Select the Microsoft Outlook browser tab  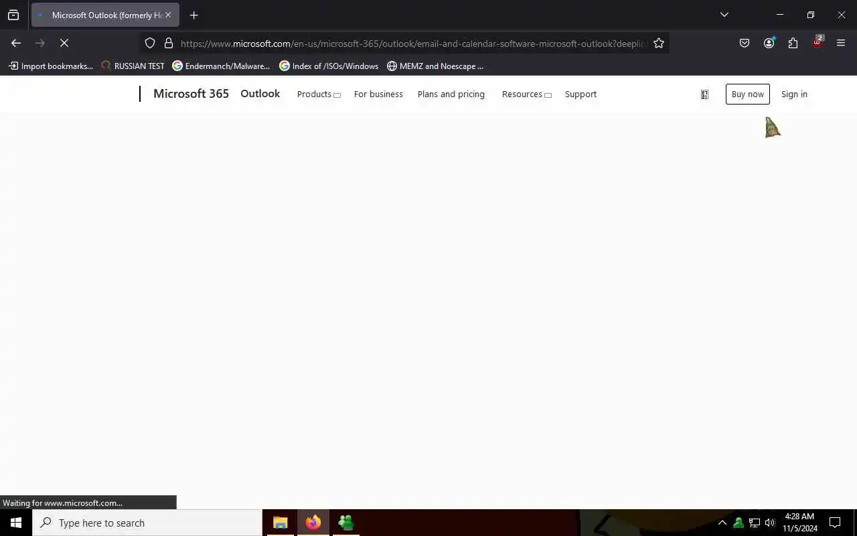(x=105, y=15)
